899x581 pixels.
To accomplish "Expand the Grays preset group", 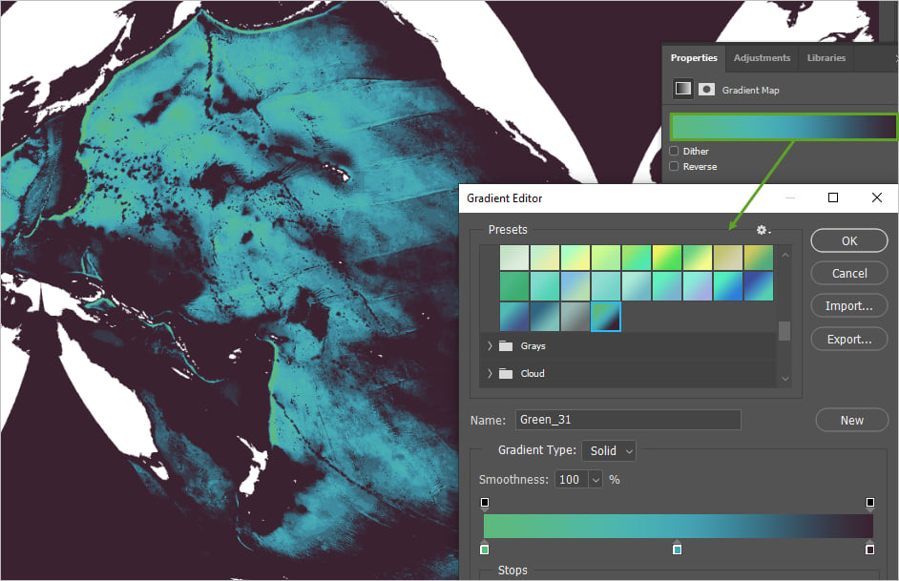I will pyautogui.click(x=490, y=346).
